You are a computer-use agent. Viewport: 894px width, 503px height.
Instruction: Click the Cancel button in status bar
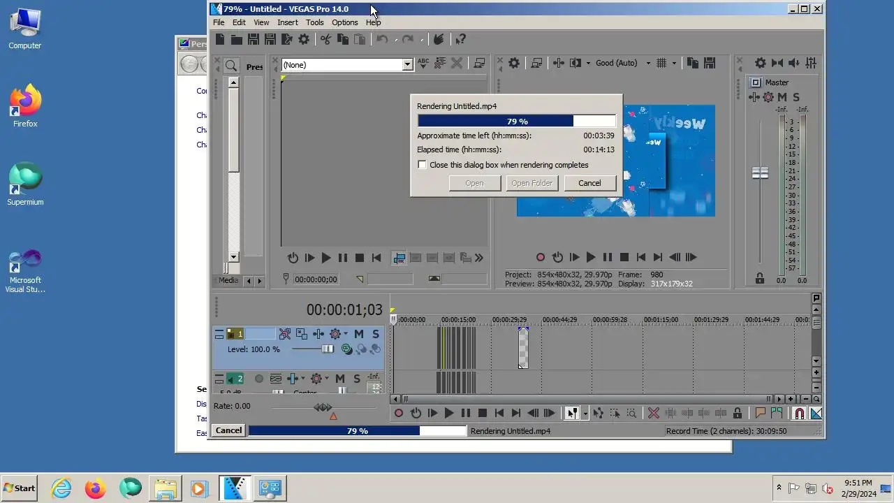[228, 430]
